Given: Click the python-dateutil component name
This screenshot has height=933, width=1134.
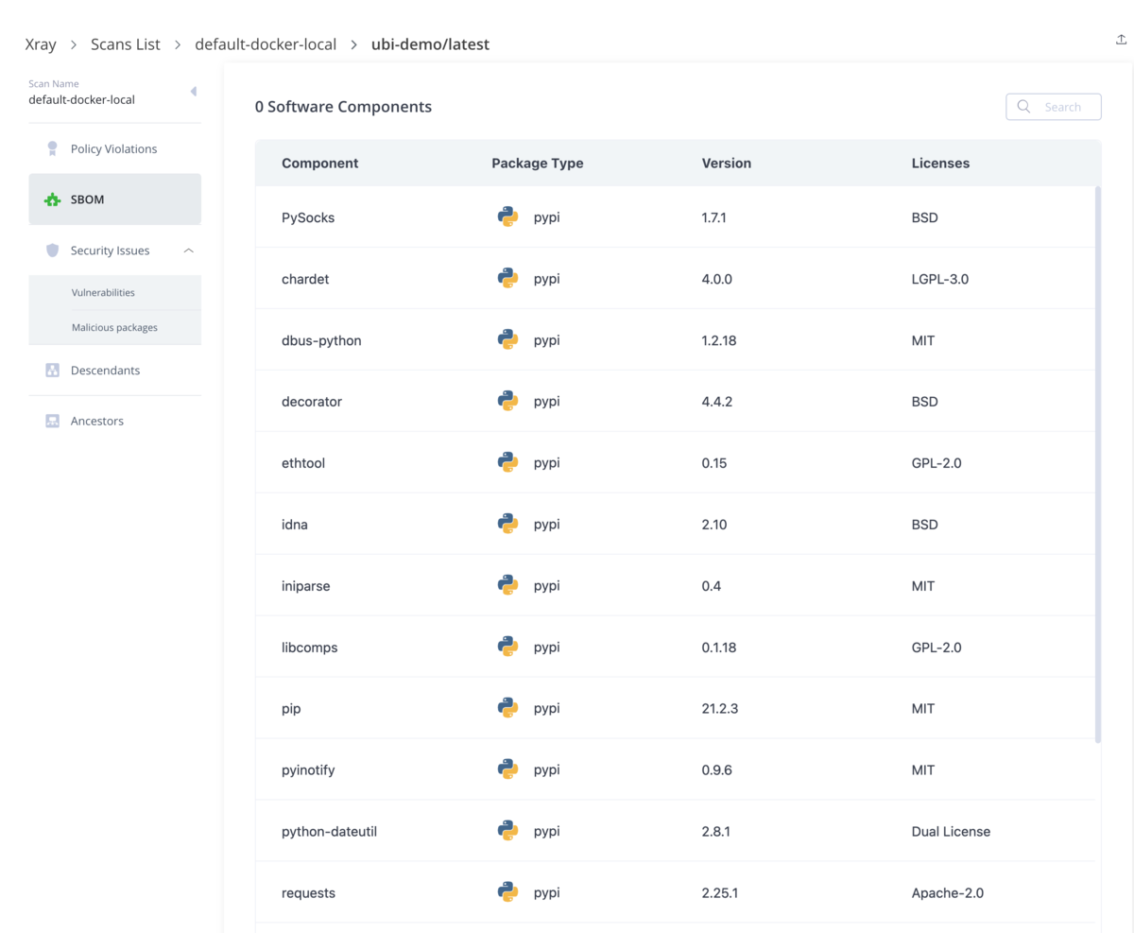Looking at the screenshot, I should point(330,832).
